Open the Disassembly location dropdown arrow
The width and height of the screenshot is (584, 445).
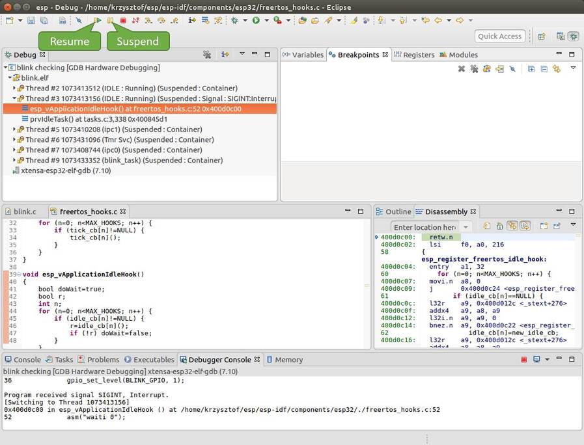[466, 227]
